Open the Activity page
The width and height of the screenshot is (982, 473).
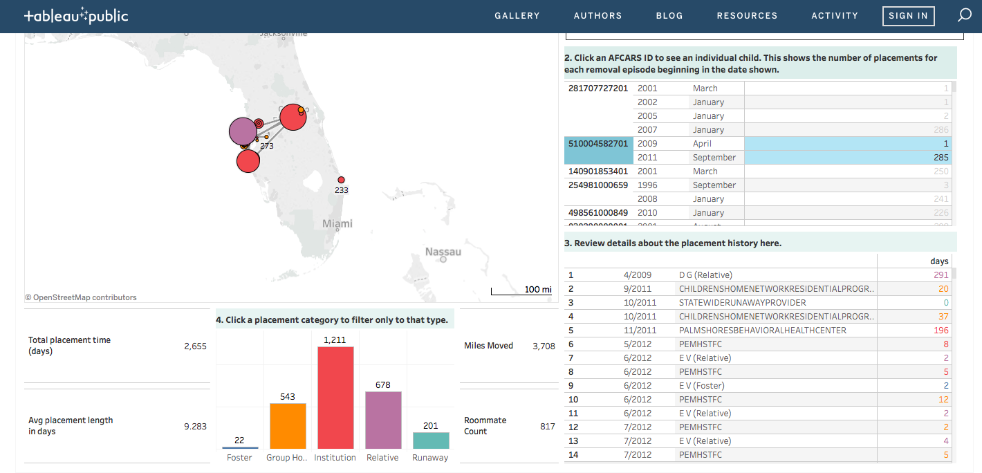click(x=835, y=16)
